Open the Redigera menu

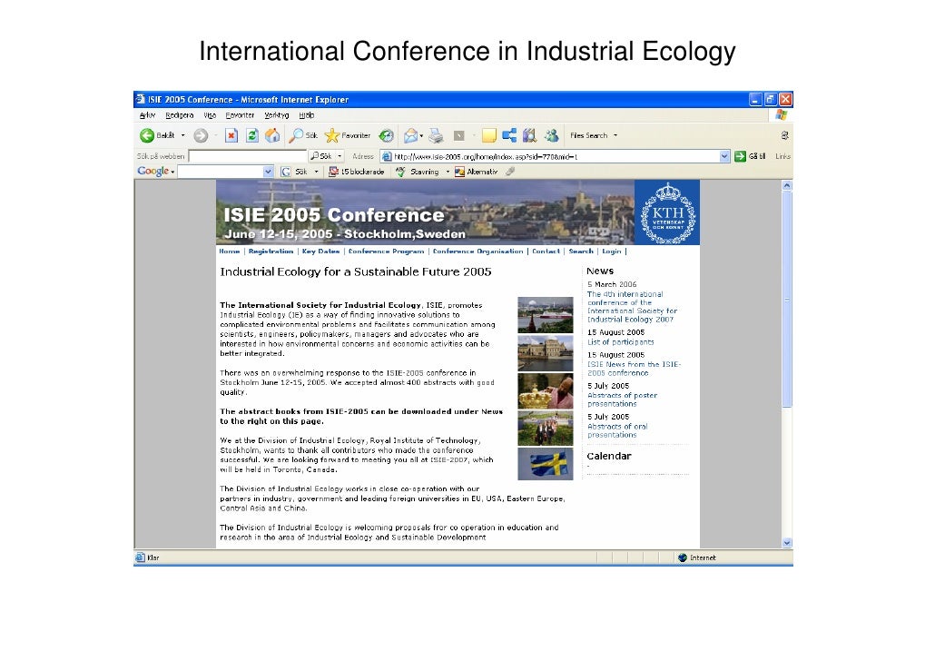click(x=180, y=115)
